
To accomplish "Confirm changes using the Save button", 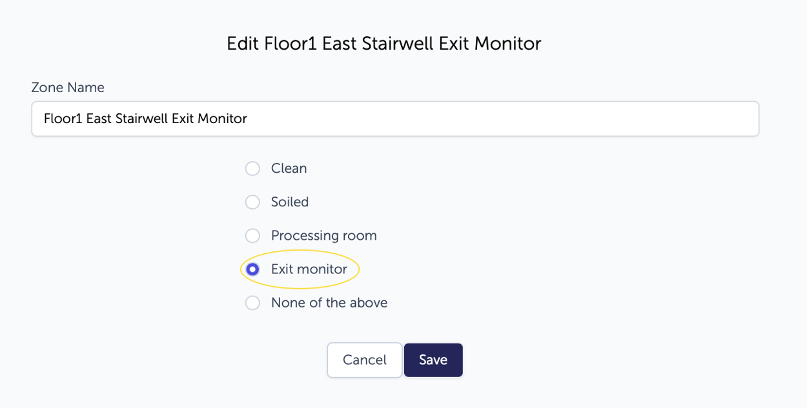I will [x=433, y=360].
